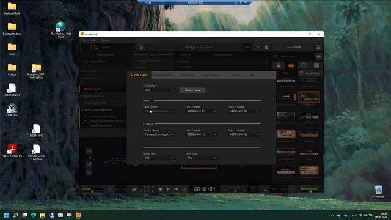Open the Adobe Acrobat DC desktop shortcut
Image resolution: width=391 pixels, height=220 pixels.
click(12, 151)
